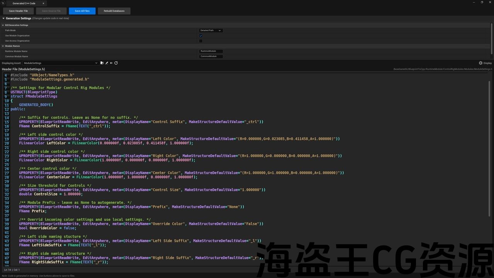Collapse the Module Names category
Image resolution: width=494 pixels, height=278 pixels.
click(x=3, y=46)
